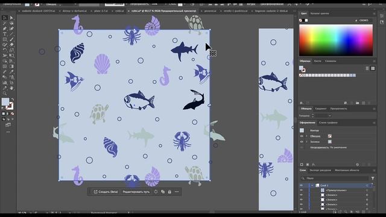Image resolution: width=386 pixels, height=217 pixels.
Task: Select the Type tool
Action: [5, 34]
